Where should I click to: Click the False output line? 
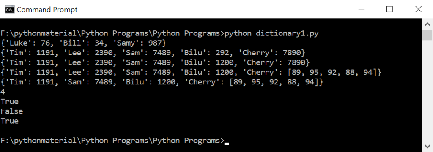pyautogui.click(x=12, y=111)
